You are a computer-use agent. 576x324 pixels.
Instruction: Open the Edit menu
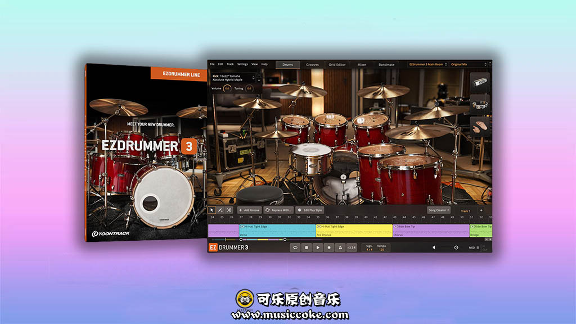[220, 64]
